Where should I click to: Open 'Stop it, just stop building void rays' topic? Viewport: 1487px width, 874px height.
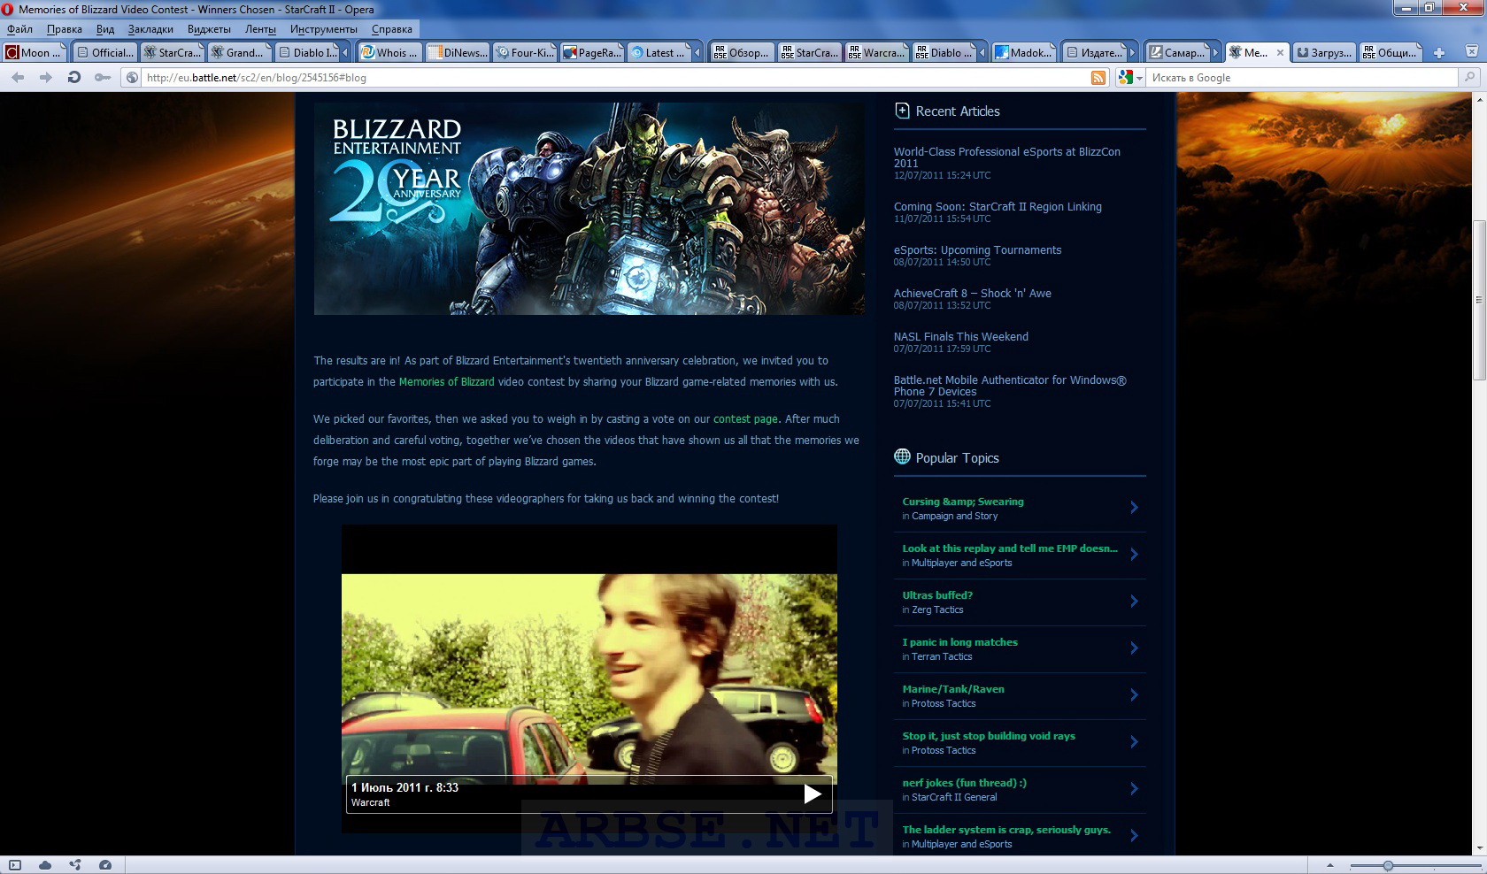(989, 736)
